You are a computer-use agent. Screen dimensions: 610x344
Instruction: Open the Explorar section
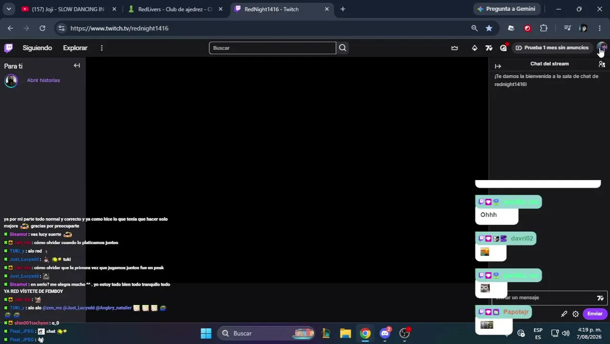[x=75, y=48]
